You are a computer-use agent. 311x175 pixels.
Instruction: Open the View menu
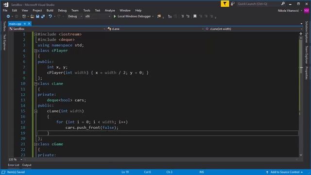25,11
